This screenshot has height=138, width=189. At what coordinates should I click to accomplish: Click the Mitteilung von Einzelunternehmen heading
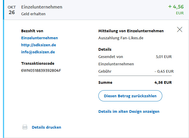point(131,31)
